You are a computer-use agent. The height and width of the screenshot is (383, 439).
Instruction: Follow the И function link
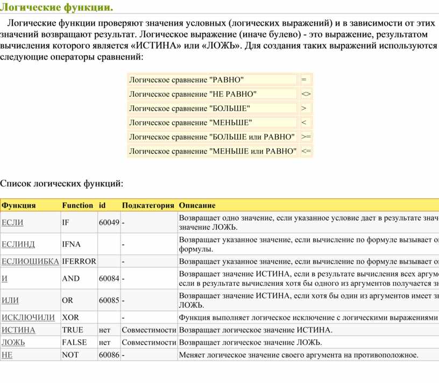5,279
